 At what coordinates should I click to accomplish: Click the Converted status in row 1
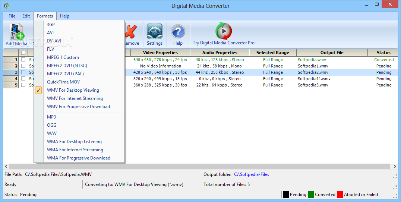(384, 60)
